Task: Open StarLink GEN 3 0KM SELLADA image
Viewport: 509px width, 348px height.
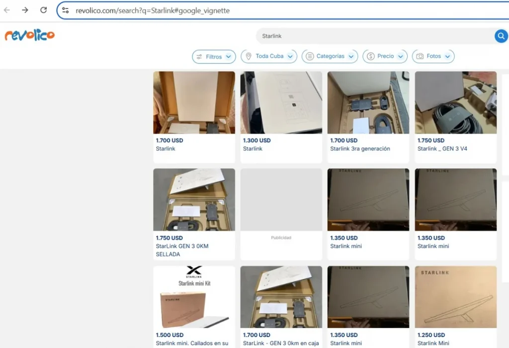Action: pos(194,200)
